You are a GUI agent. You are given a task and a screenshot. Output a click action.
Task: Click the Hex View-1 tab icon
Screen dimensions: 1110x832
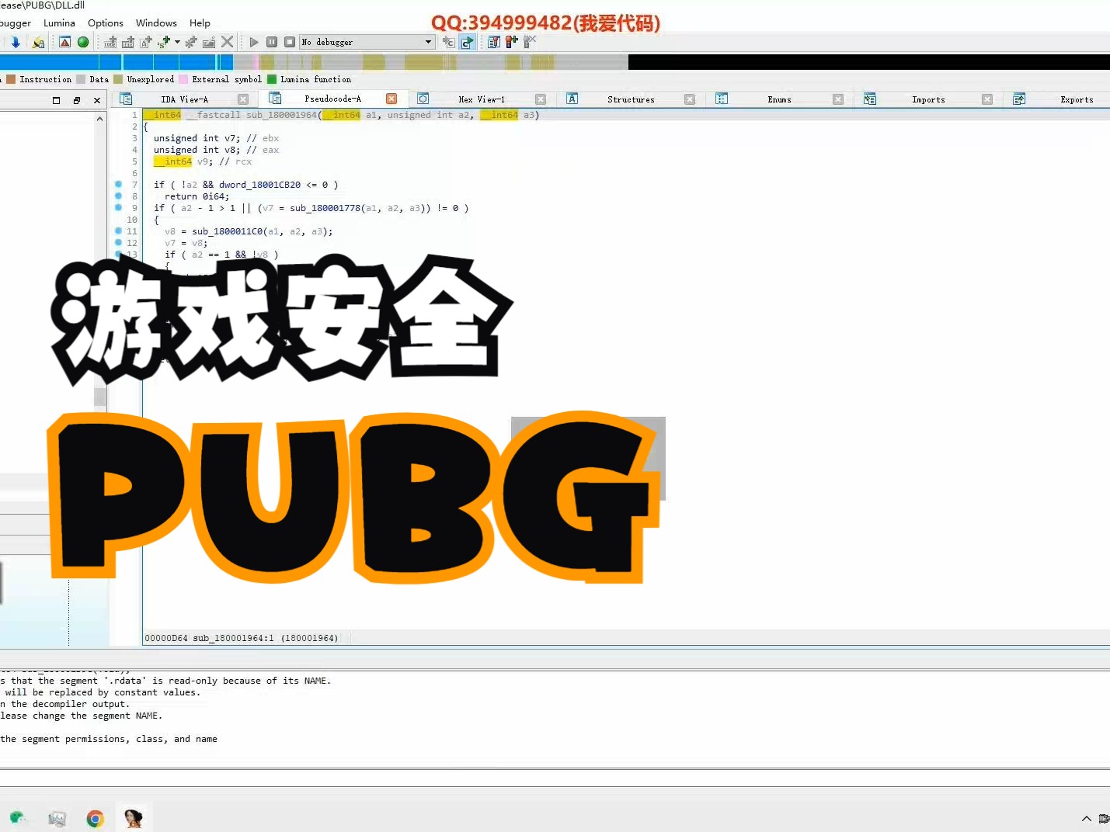click(x=423, y=99)
